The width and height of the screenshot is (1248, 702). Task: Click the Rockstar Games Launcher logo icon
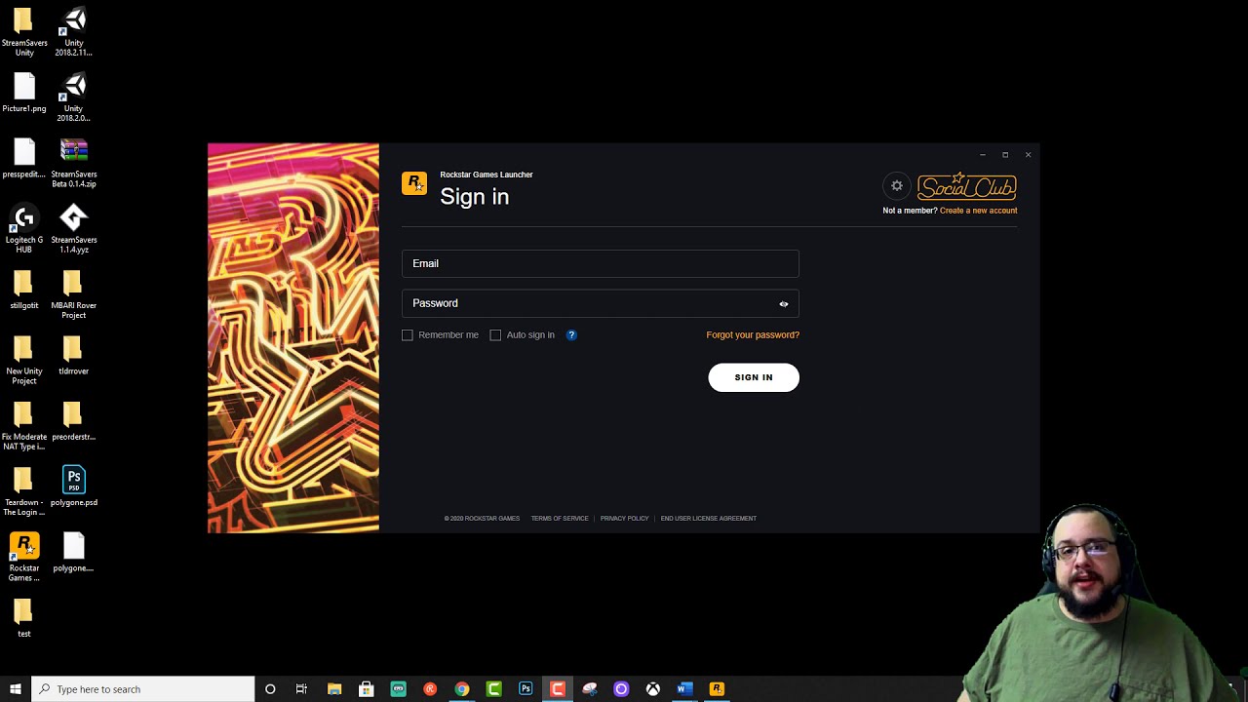(414, 183)
